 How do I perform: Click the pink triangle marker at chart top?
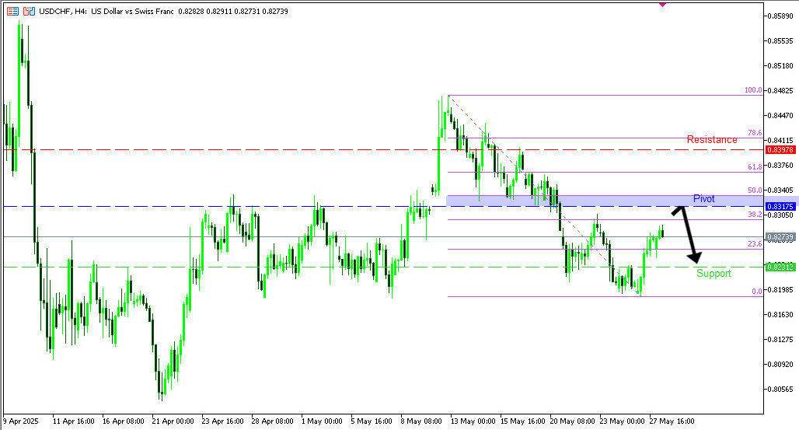(x=662, y=3)
